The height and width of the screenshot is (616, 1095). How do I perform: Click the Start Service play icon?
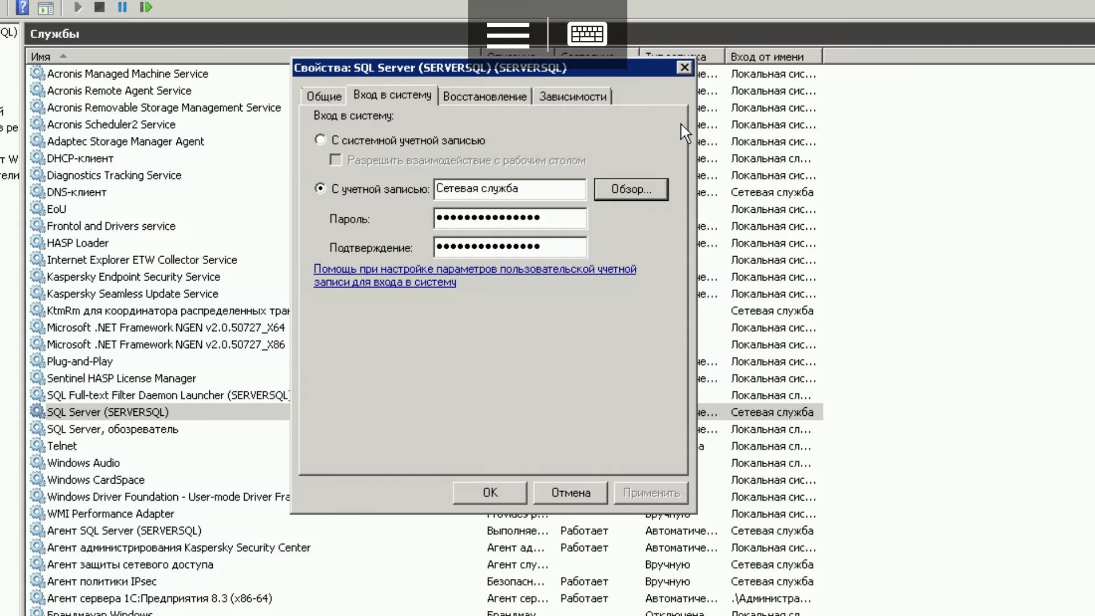[x=78, y=7]
